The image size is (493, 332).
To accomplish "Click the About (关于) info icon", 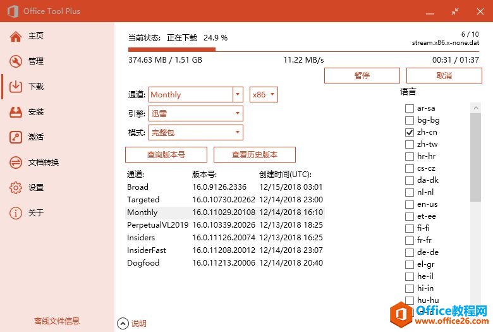I will [x=16, y=213].
